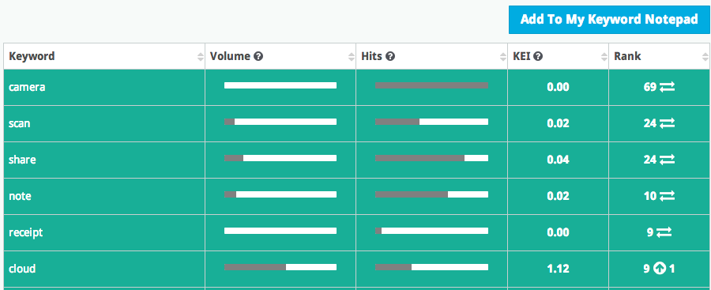The image size is (711, 290).
Task: Select the camera keyword row
Action: (x=356, y=87)
